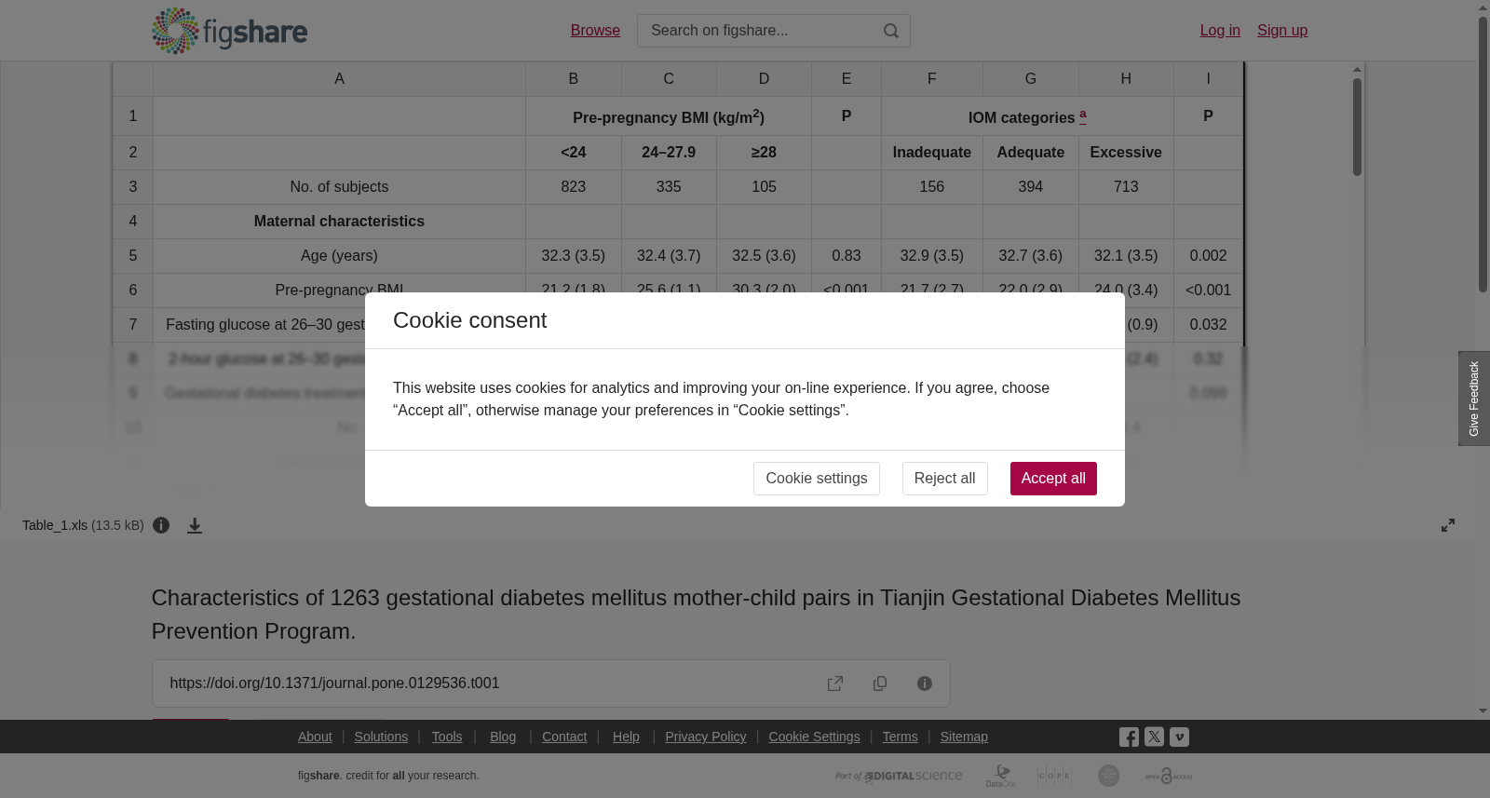Viewport: 1490px width, 798px height.
Task: Click Sign up link
Action: point(1282,31)
